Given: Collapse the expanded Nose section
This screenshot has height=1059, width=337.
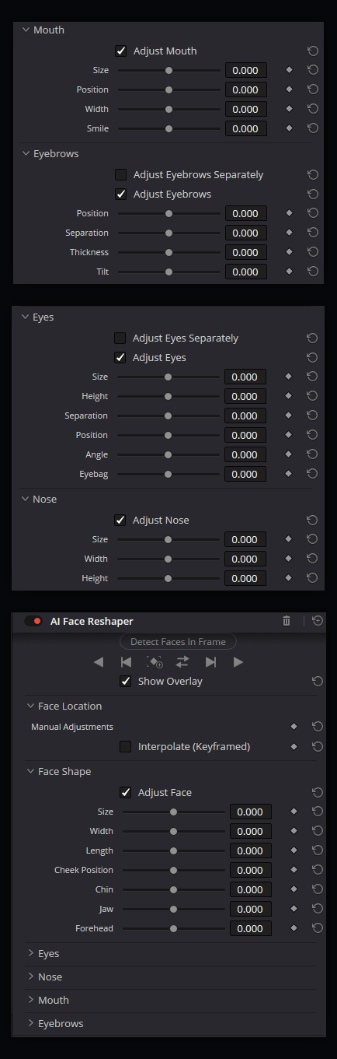Looking at the screenshot, I should tap(26, 499).
